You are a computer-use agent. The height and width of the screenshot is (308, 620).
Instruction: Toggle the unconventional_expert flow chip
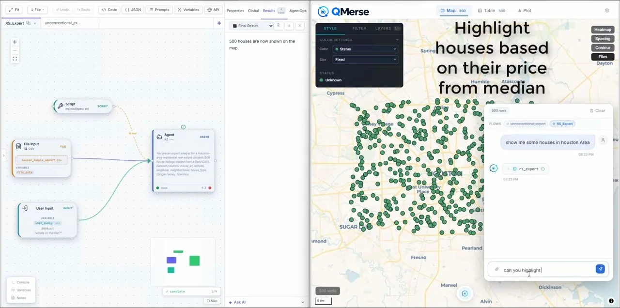tap(526, 124)
